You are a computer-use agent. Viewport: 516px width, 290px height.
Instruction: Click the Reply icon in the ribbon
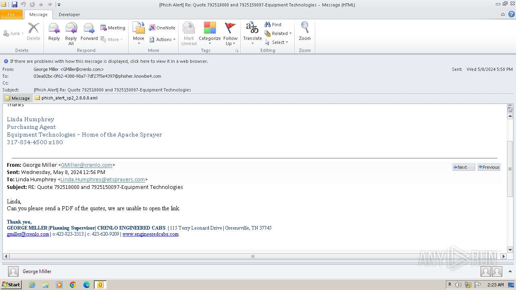(54, 32)
